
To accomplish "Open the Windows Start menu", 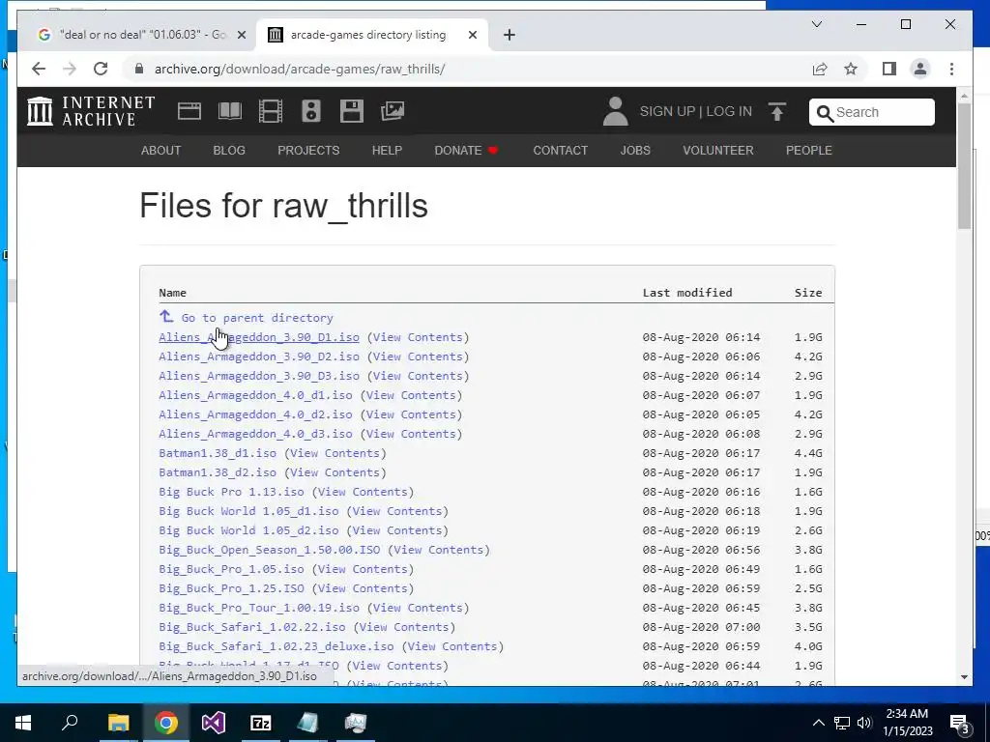I will click(23, 723).
